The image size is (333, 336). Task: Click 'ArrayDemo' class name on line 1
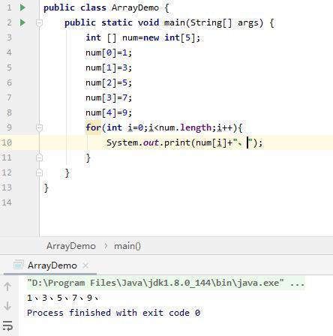[x=135, y=7]
